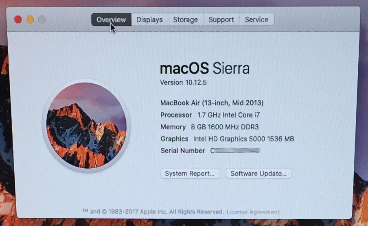Open the License Agreement link

click(253, 212)
